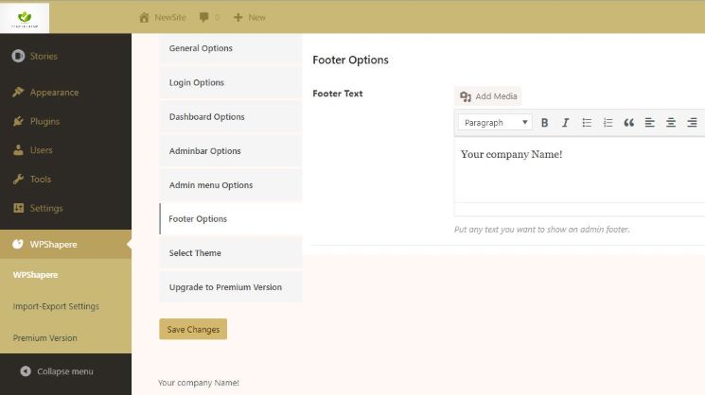
Task: Select the highlighted WPShapere menu item
Action: coord(65,244)
